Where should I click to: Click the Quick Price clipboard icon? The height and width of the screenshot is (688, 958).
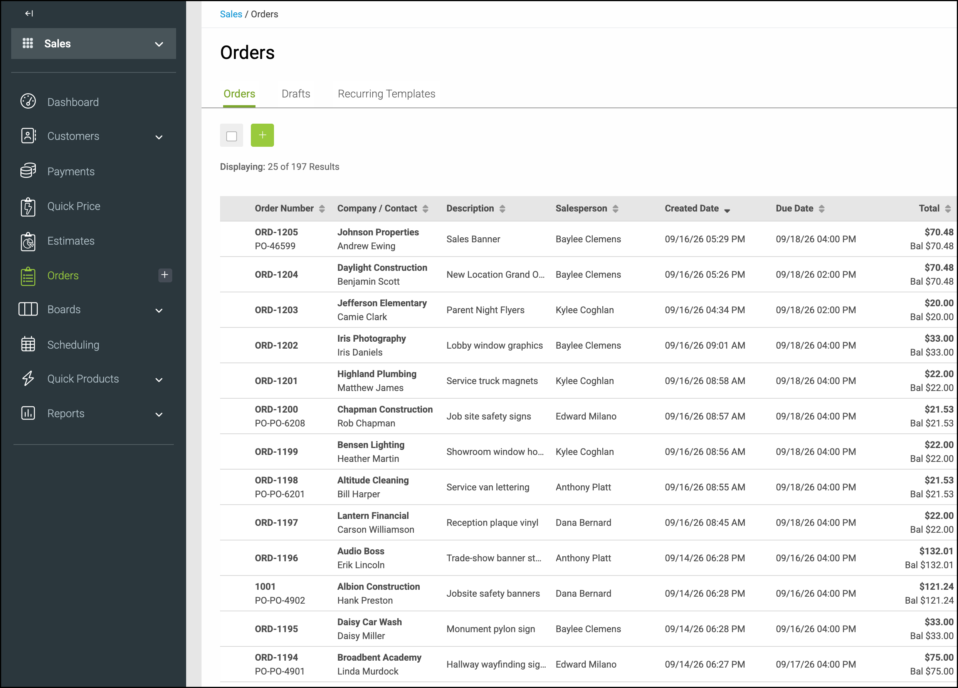[x=28, y=206]
